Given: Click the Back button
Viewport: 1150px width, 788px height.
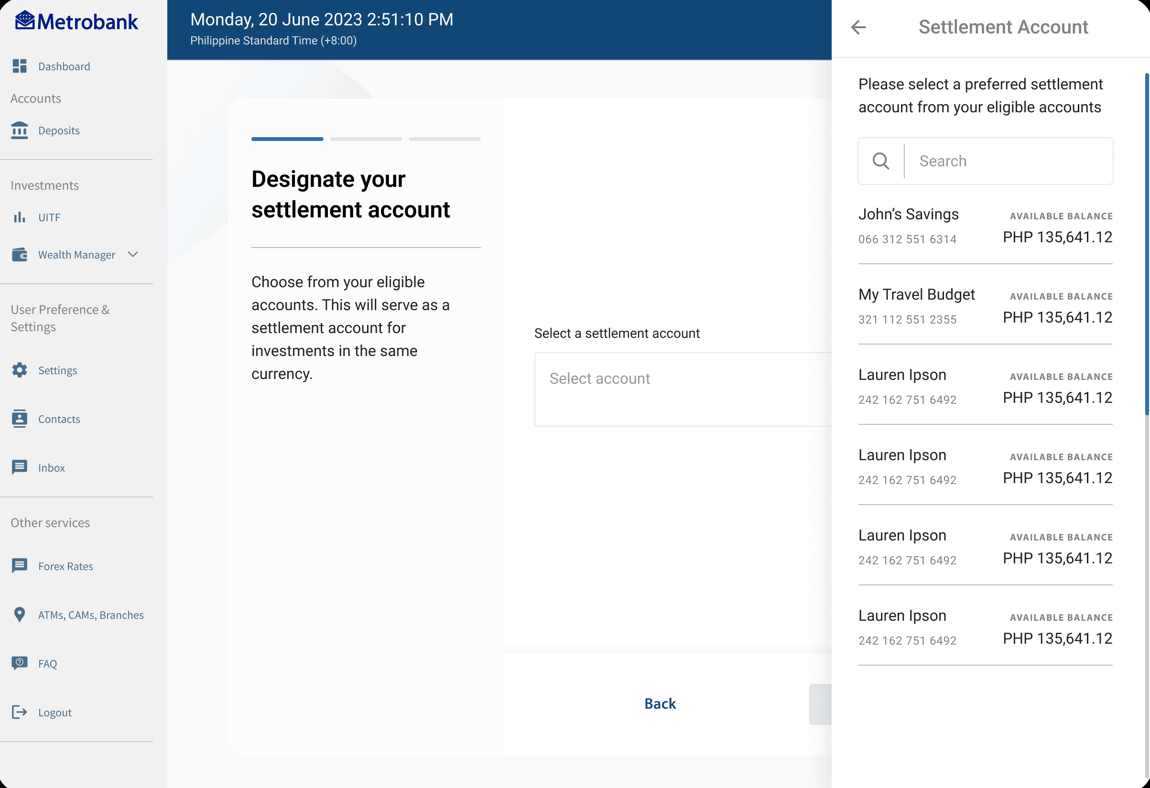Looking at the screenshot, I should coord(660,703).
